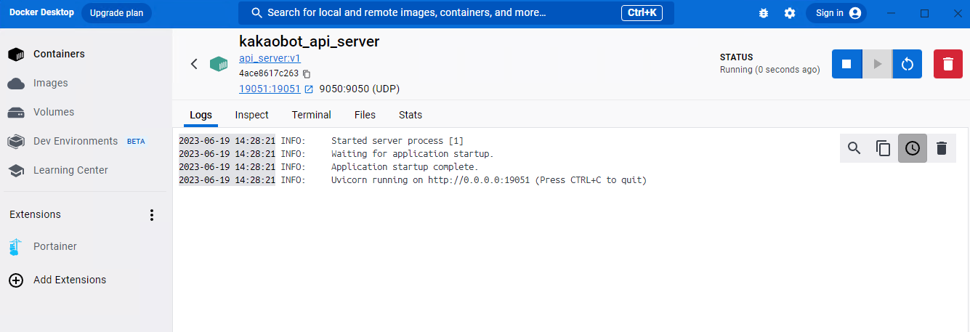This screenshot has width=970, height=332.
Task: Open the 19051:19051 port link
Action: tap(270, 89)
